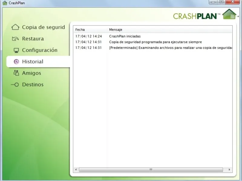The image size is (242, 181).
Task: Click the Restaura arrow icon
Action: click(15, 39)
